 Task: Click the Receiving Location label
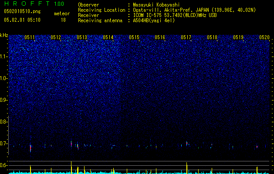point(101,10)
